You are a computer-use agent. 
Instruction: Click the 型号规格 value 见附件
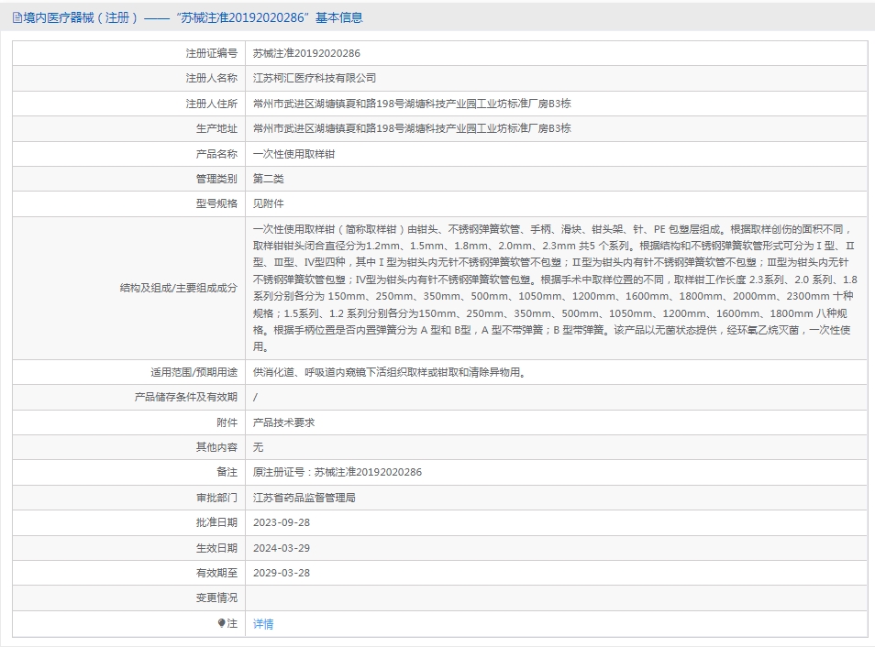[x=268, y=203]
